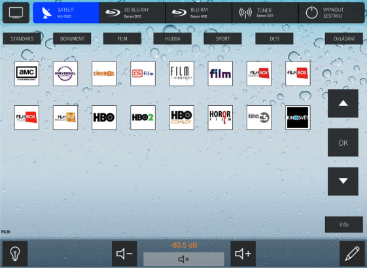Open the Sport channel category

pyautogui.click(x=223, y=39)
